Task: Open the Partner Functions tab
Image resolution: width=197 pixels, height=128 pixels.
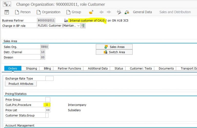Action: [x=69, y=68]
